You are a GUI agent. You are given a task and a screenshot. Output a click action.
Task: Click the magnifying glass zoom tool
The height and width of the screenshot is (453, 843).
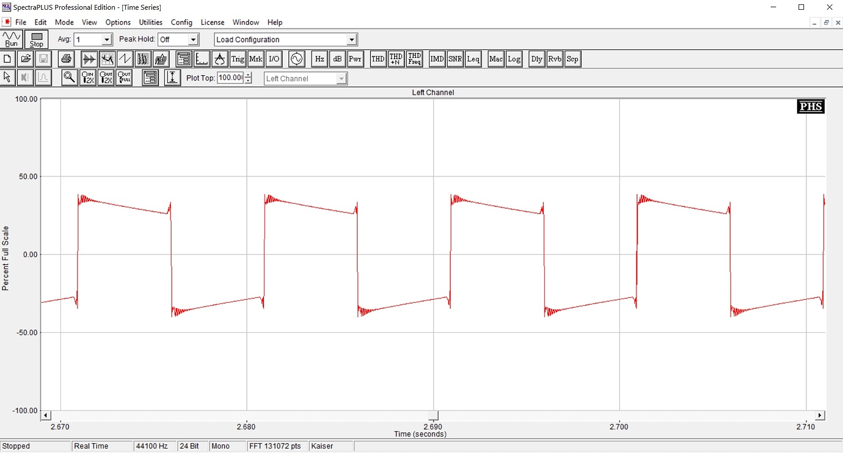pyautogui.click(x=70, y=78)
